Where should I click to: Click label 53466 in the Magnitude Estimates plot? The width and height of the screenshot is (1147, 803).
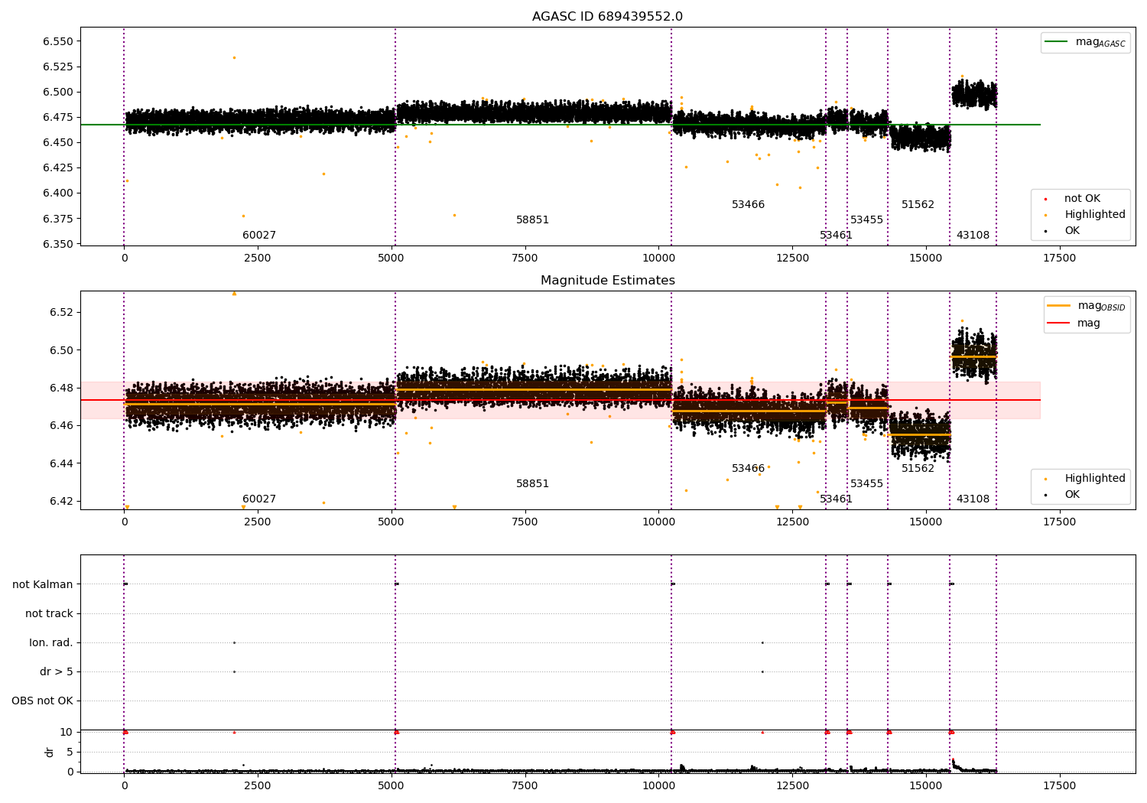[748, 469]
